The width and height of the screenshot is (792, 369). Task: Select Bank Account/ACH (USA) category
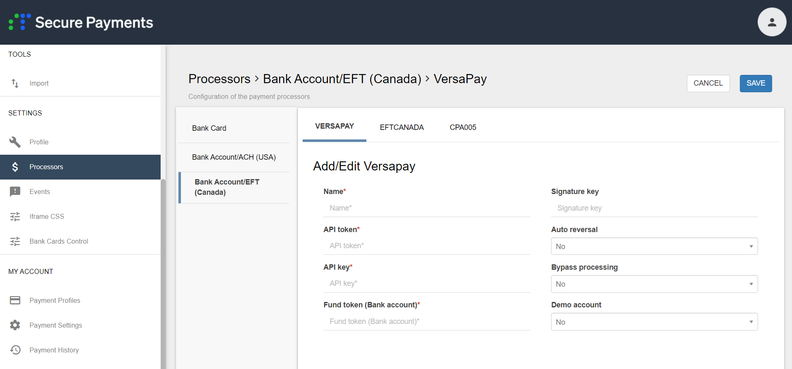click(x=234, y=157)
